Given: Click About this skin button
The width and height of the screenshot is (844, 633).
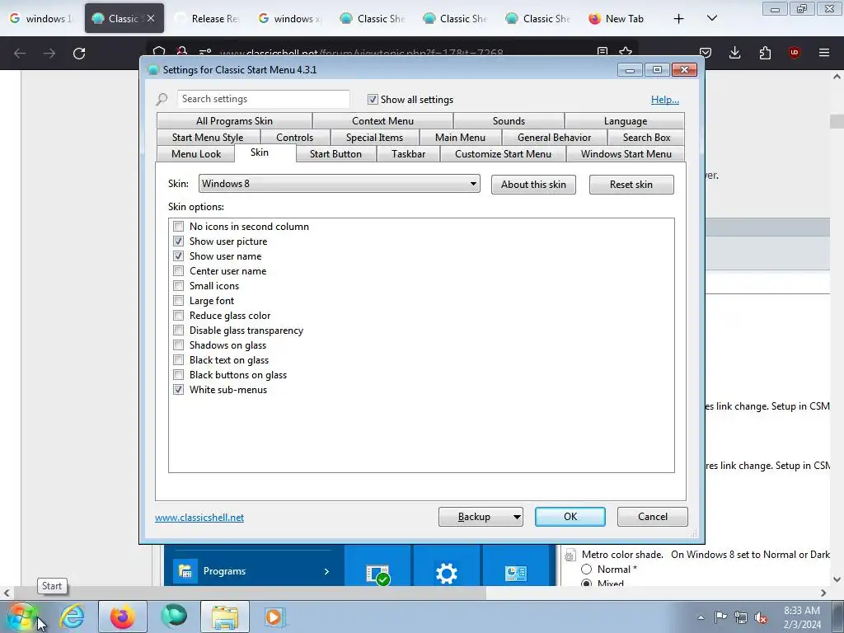Looking at the screenshot, I should (533, 185).
